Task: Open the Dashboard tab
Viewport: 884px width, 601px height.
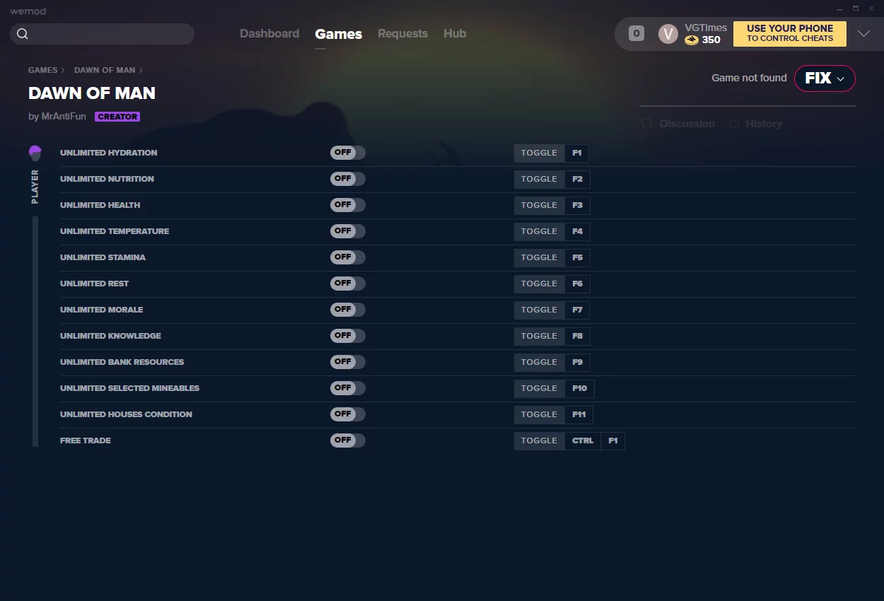Action: pyautogui.click(x=269, y=34)
